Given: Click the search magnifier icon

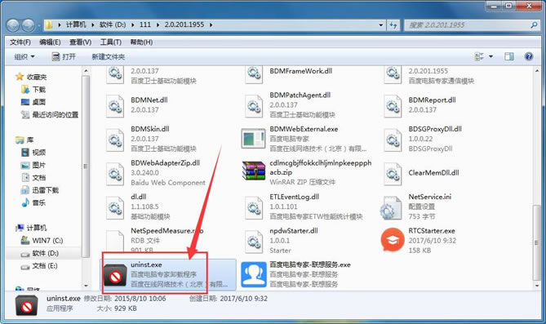Looking at the screenshot, I should tap(534, 24).
